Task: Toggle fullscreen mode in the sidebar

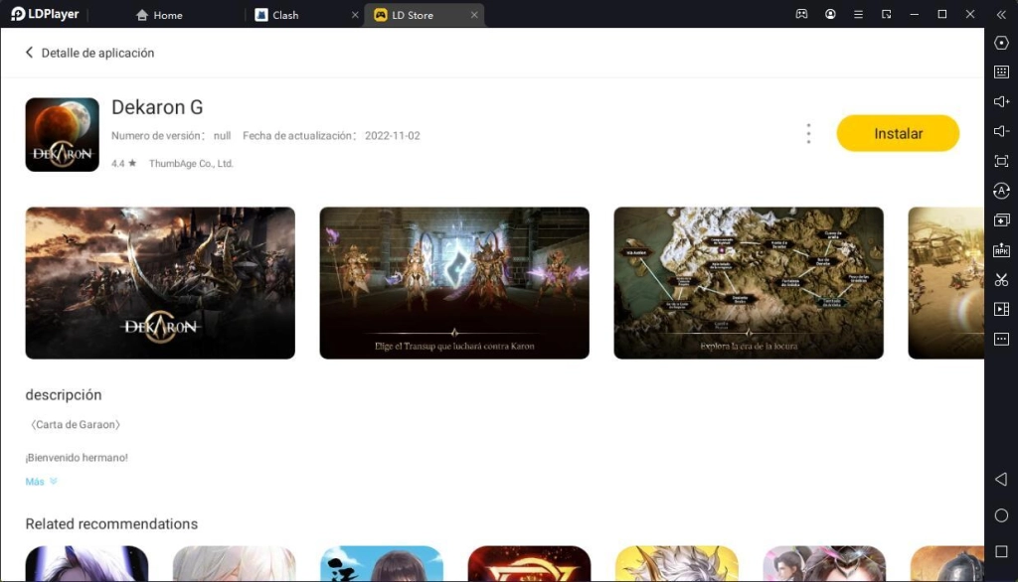Action: pyautogui.click(x=1001, y=161)
